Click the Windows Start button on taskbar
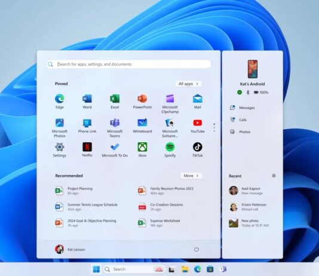The image size is (319, 276). (96, 269)
